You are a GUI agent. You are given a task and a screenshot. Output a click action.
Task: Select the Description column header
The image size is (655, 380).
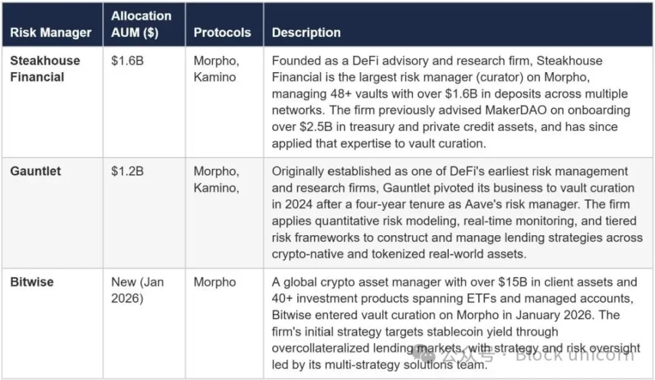click(306, 32)
